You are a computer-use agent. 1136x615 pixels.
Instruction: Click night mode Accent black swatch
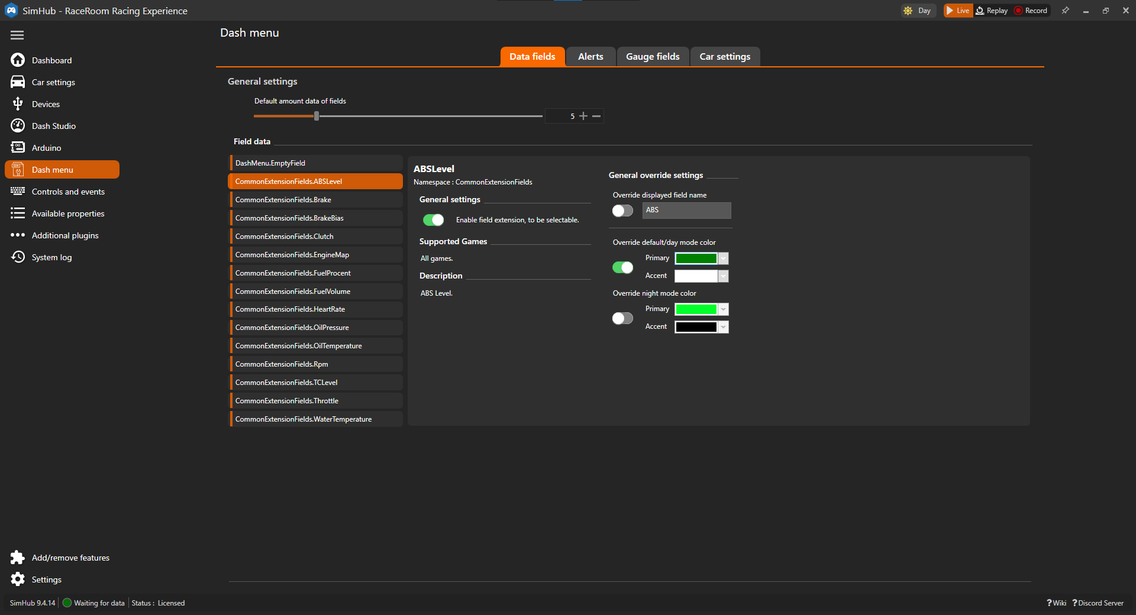click(696, 327)
